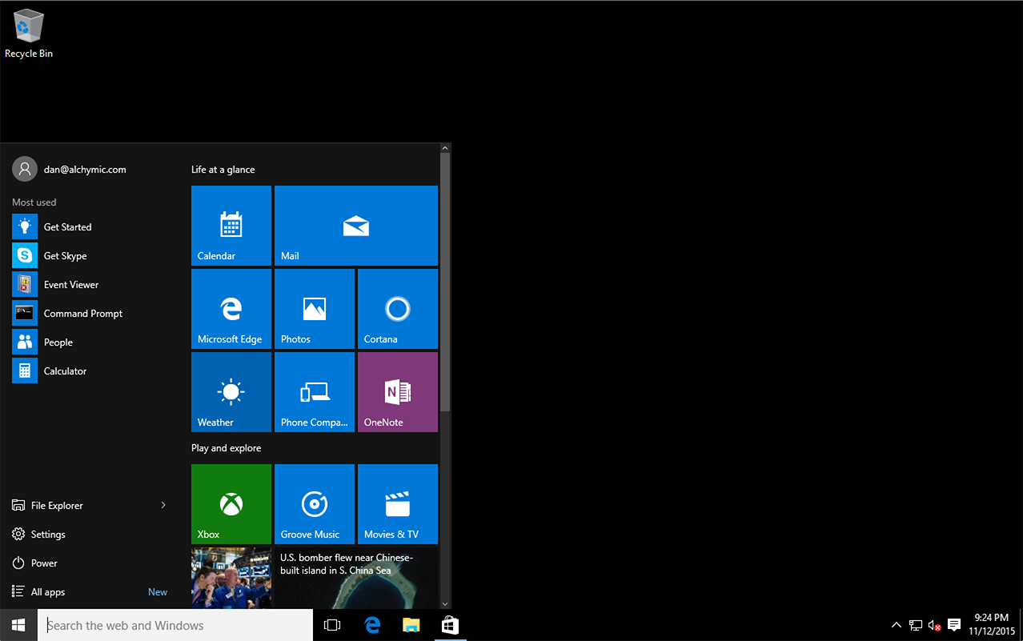
Task: Open the Cortana tile
Action: pos(397,308)
